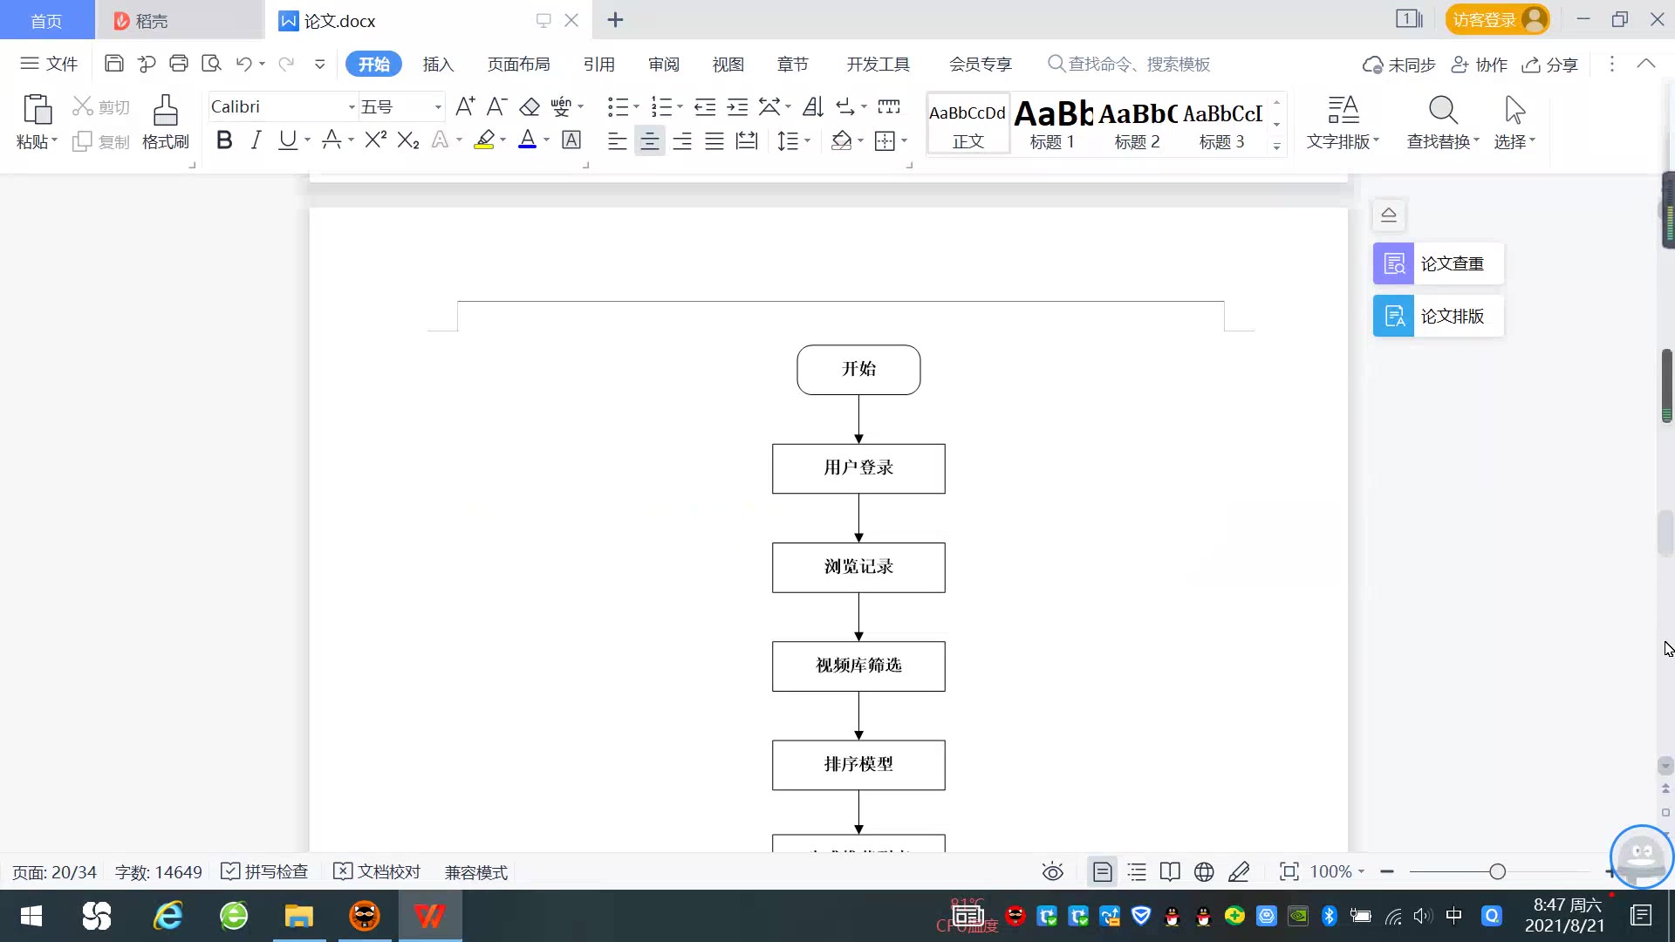
Task: Click the print icon in quick toolbar
Action: pyautogui.click(x=179, y=63)
